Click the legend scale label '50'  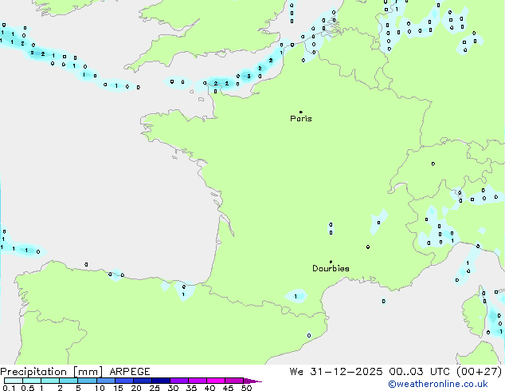[246, 388]
